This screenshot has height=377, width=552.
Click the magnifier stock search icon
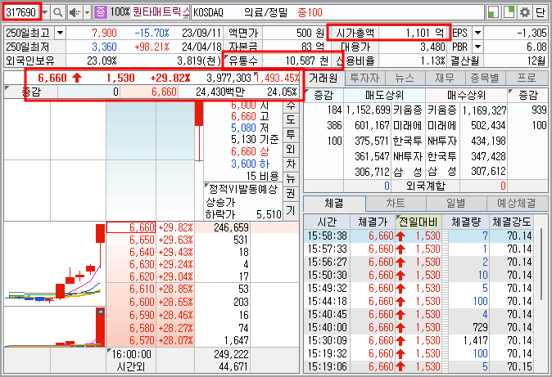click(x=58, y=12)
